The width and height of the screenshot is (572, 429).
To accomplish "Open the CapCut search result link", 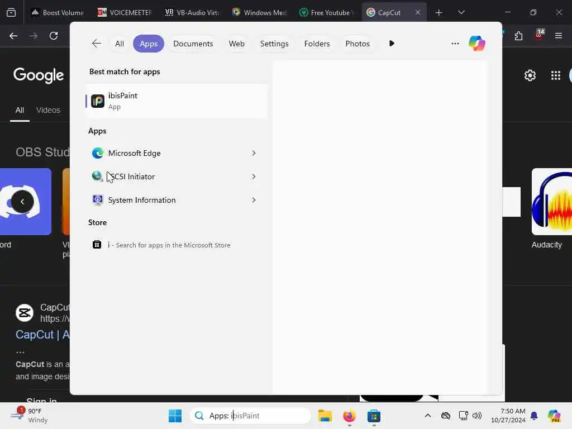I will 42,335.
